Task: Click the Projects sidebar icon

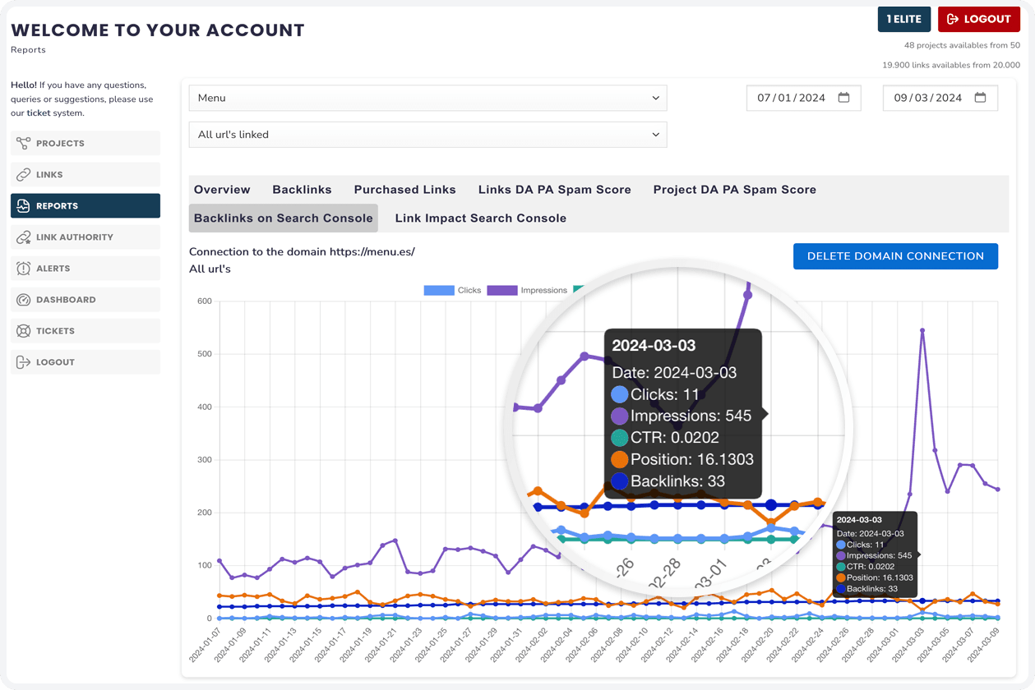Action: [23, 143]
